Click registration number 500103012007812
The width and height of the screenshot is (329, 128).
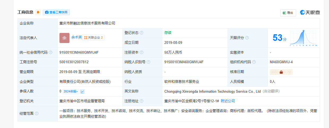74,62
